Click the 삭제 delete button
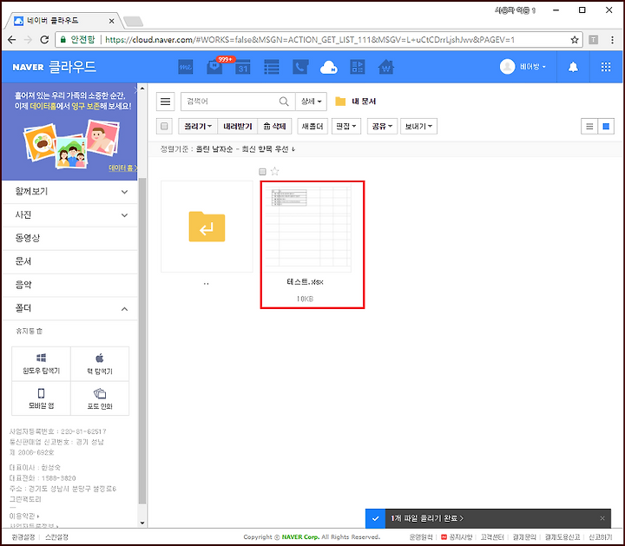Screen dimensions: 625x546 (274, 127)
